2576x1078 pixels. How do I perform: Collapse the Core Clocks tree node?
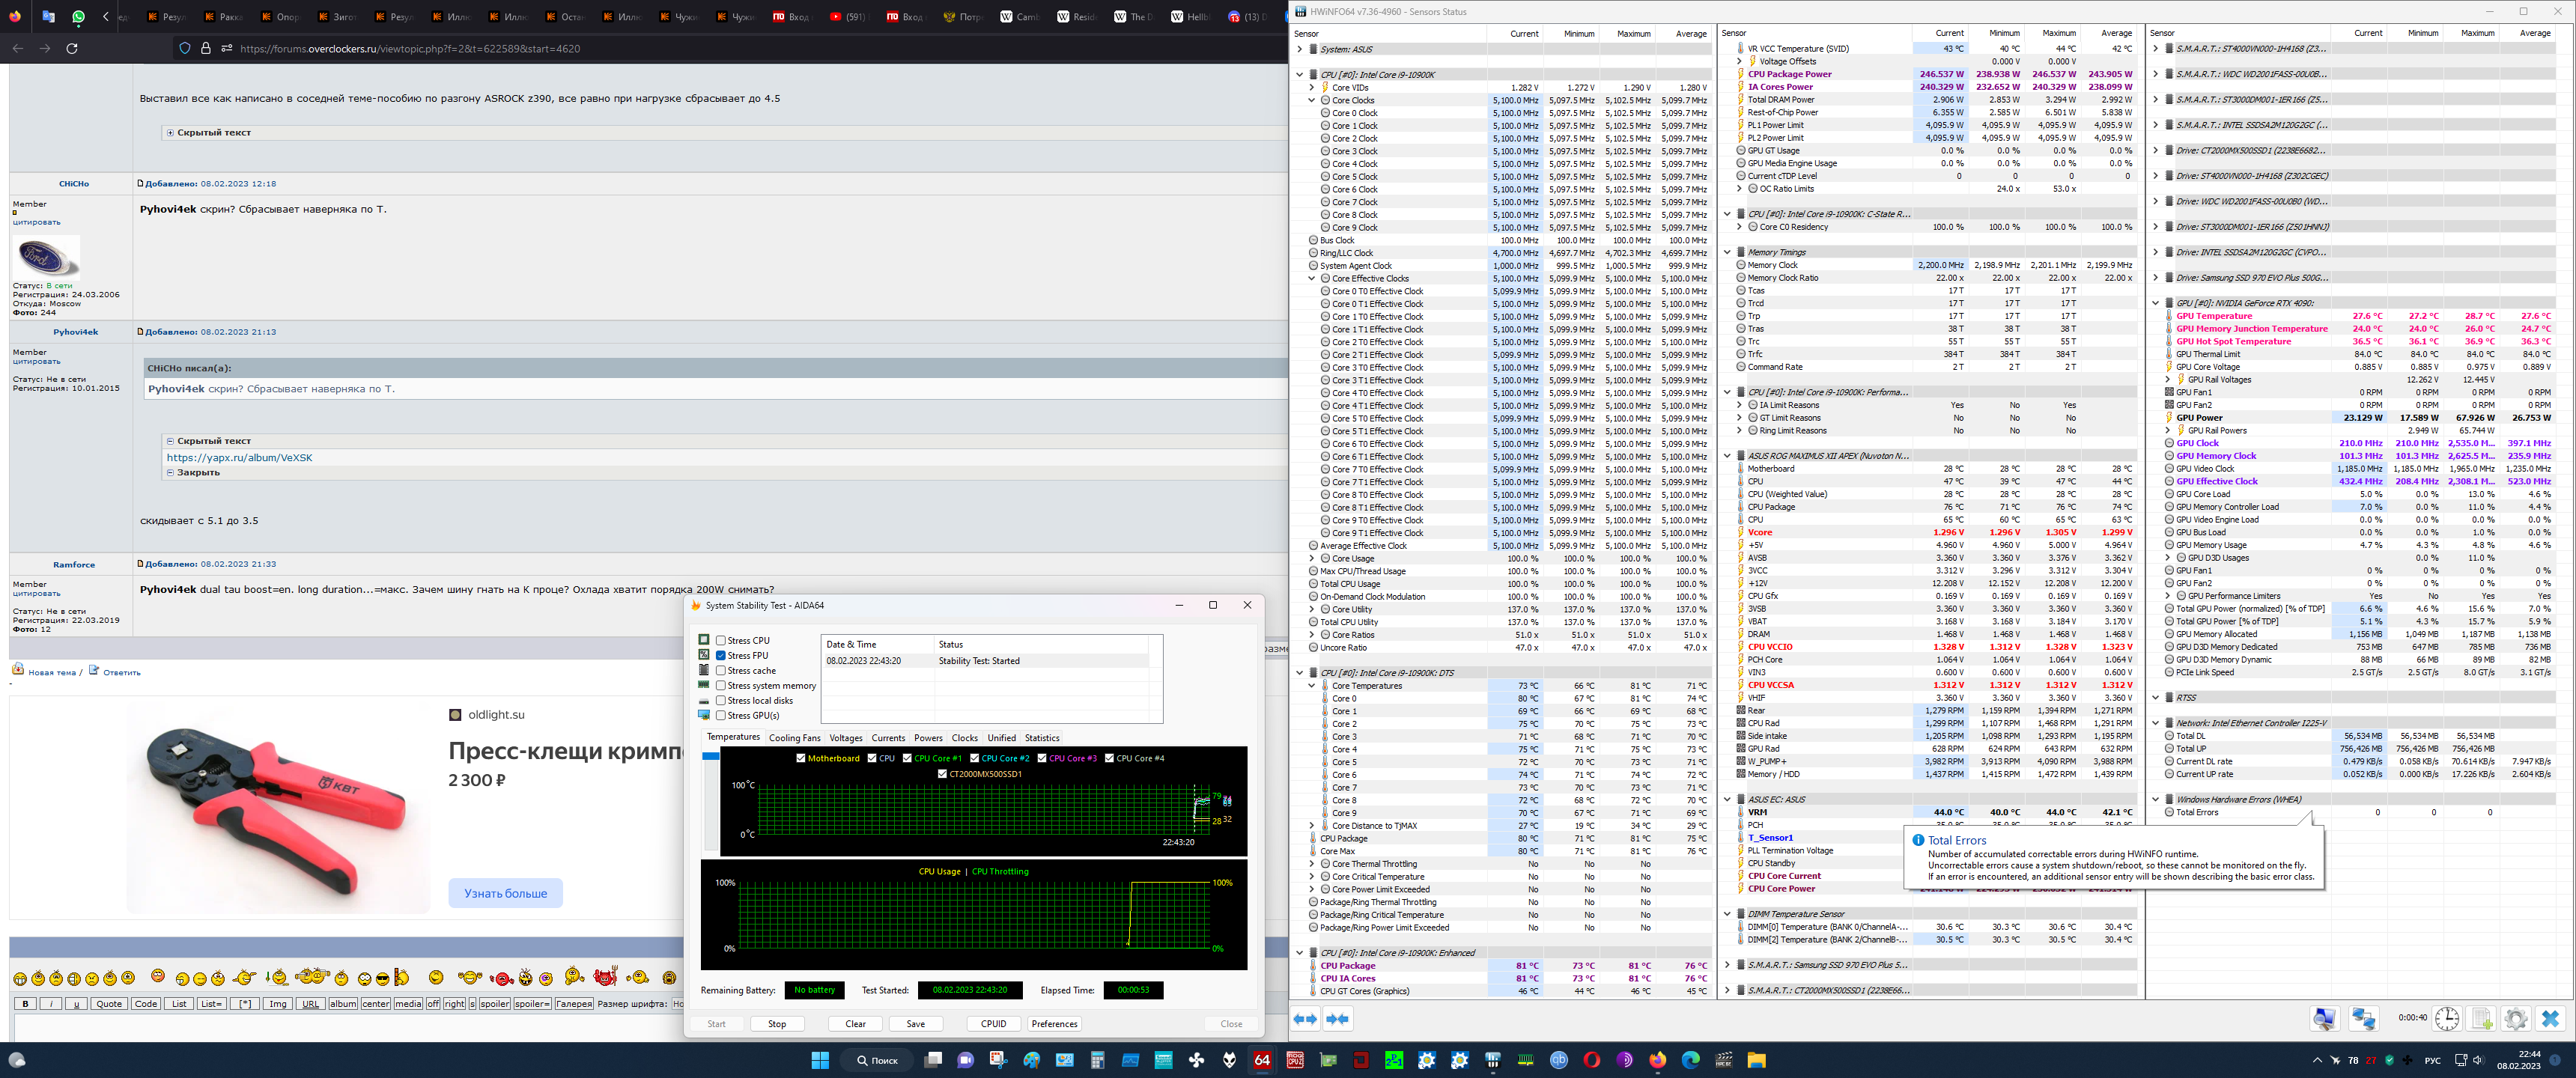click(1312, 100)
